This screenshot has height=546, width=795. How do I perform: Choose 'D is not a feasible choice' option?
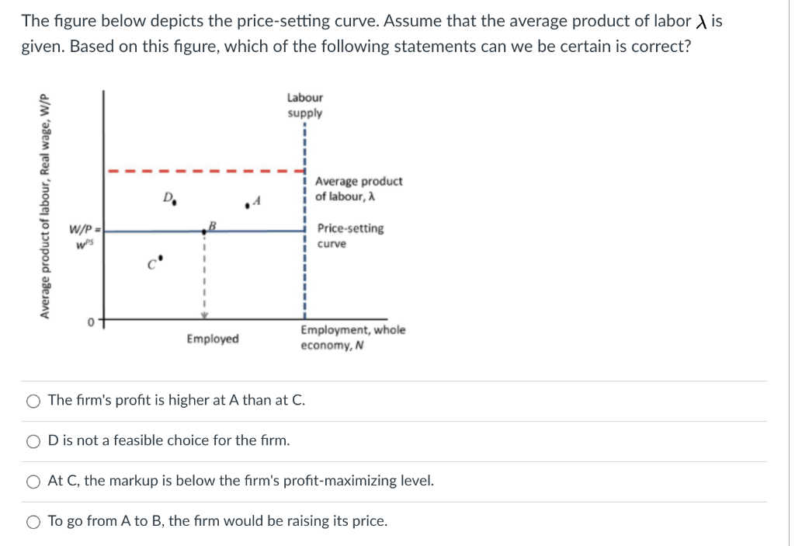point(33,440)
